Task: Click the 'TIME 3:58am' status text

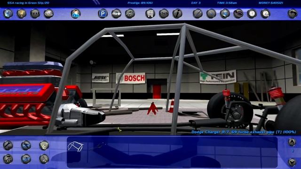Action: pos(227,3)
